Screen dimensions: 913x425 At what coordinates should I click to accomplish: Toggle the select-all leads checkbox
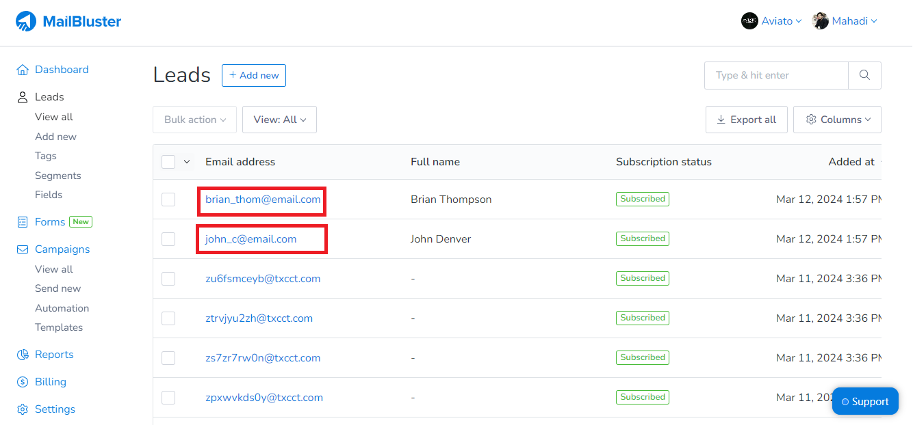tap(168, 162)
